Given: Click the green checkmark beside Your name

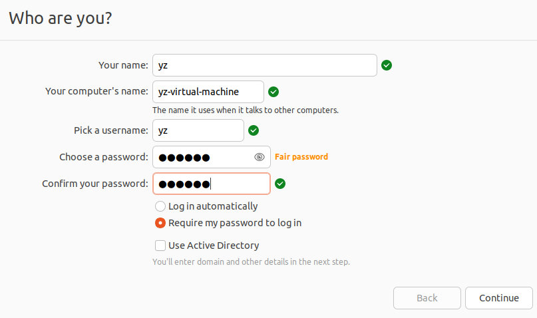Looking at the screenshot, I should point(387,65).
